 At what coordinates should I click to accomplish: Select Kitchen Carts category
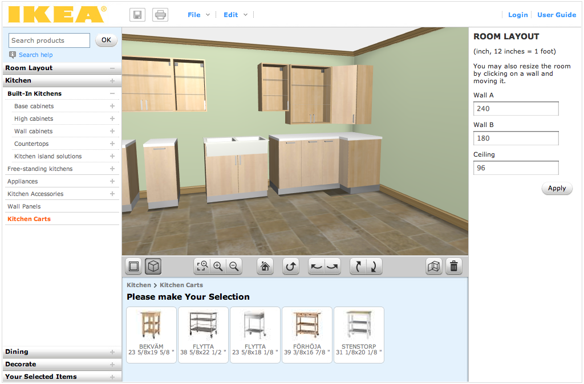click(x=29, y=219)
